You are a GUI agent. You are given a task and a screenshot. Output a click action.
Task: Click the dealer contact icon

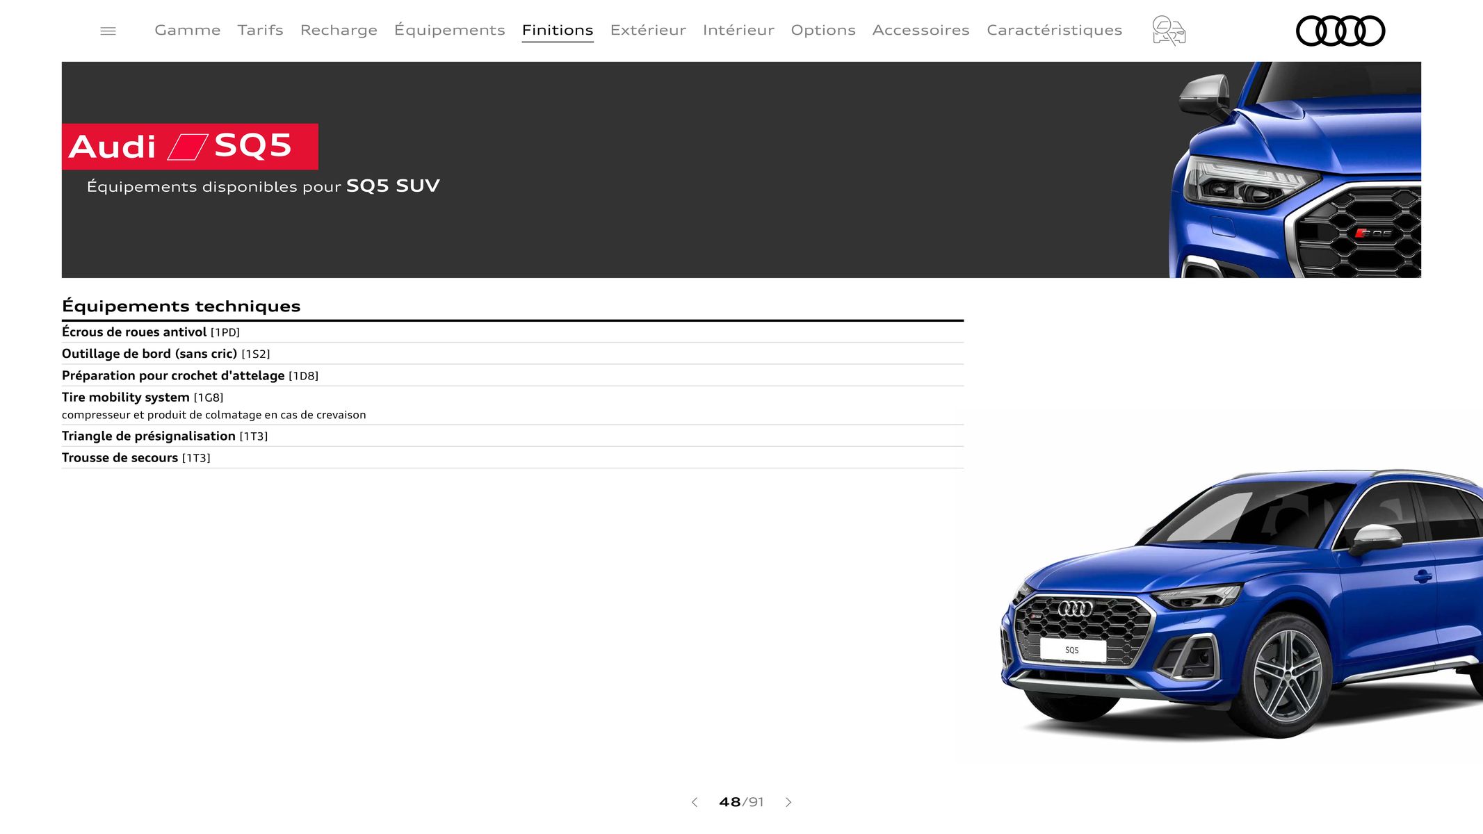point(1169,31)
